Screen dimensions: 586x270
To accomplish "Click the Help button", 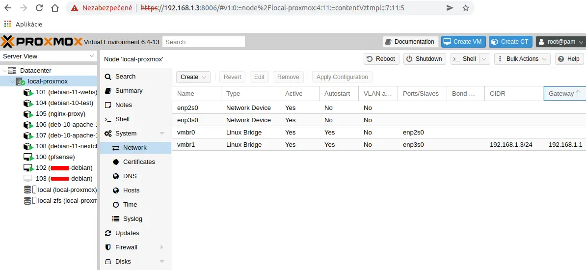I will (569, 59).
